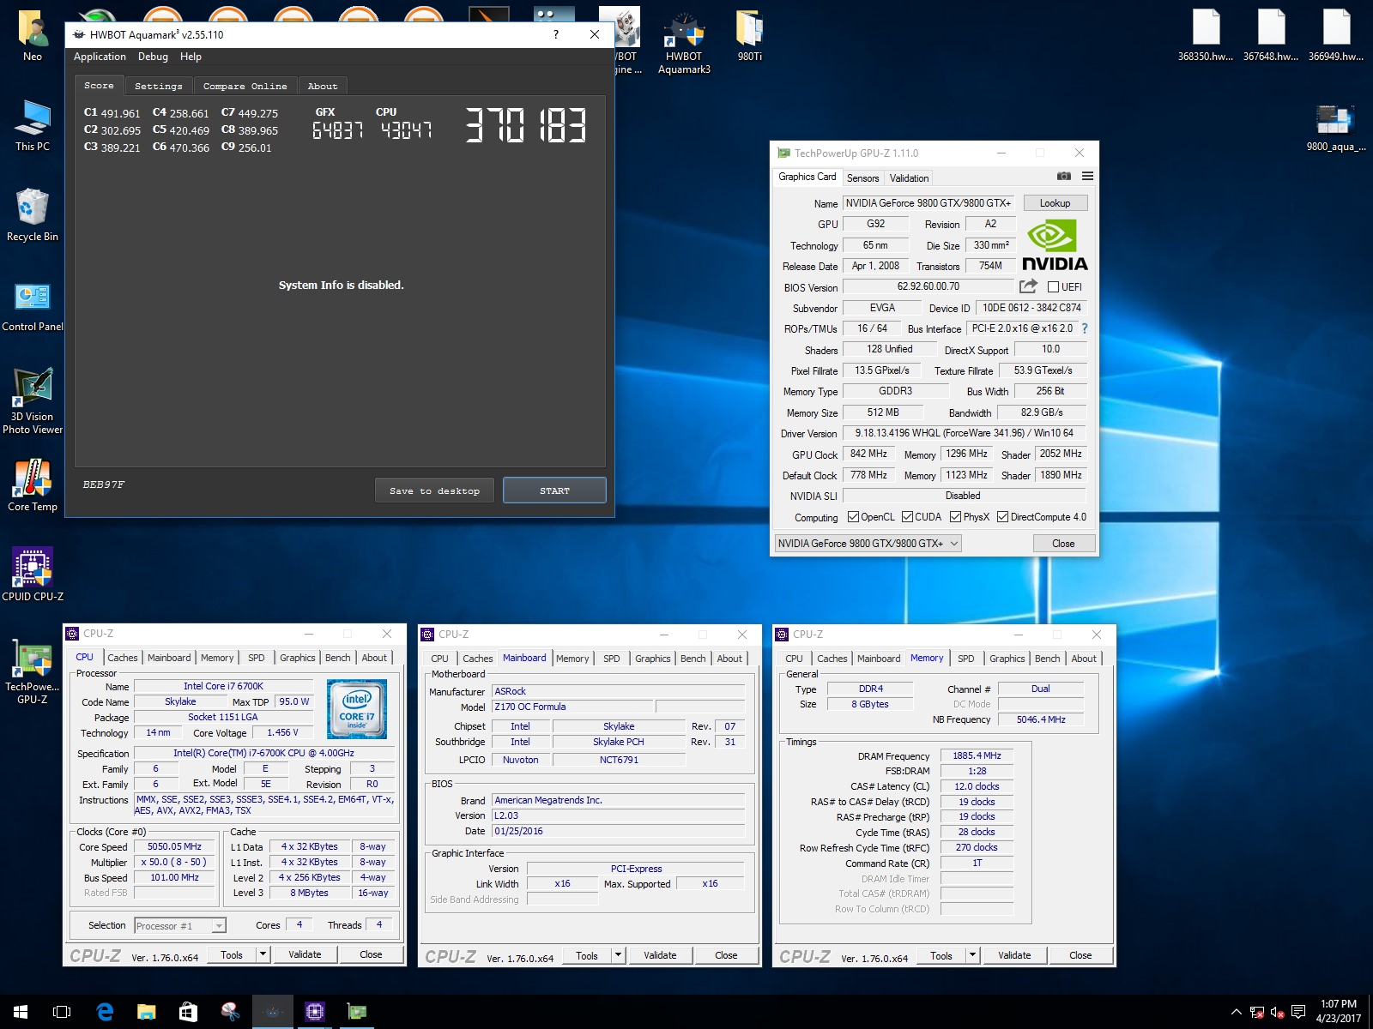Open the 368350.hw file icon
Viewport: 1373px width, 1029px height.
pyautogui.click(x=1206, y=36)
